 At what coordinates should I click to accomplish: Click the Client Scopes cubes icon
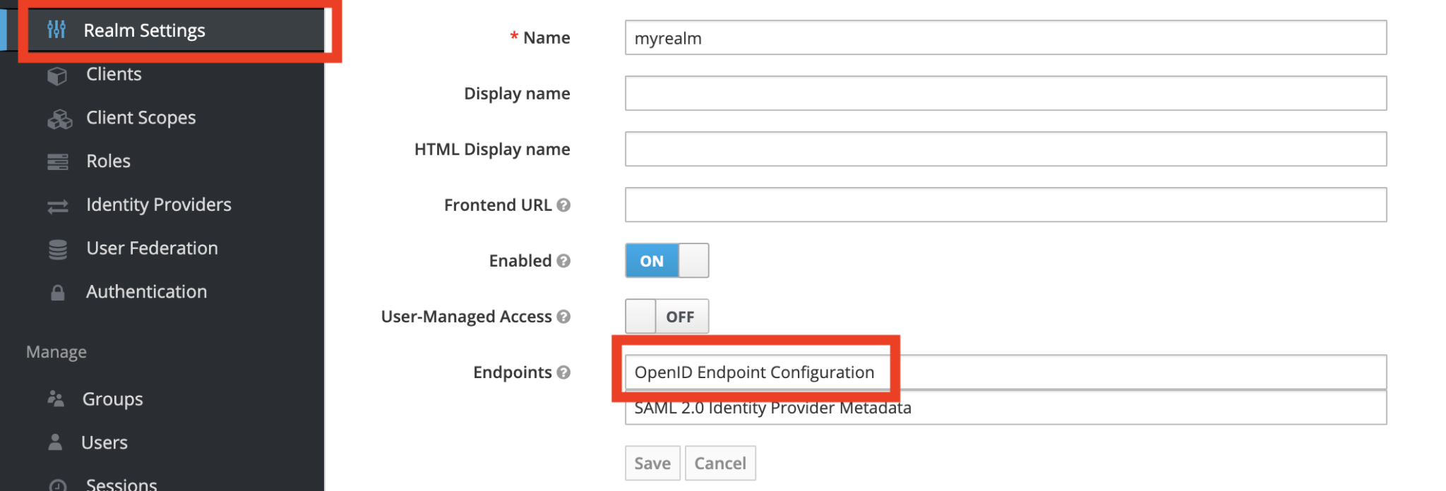tap(59, 119)
